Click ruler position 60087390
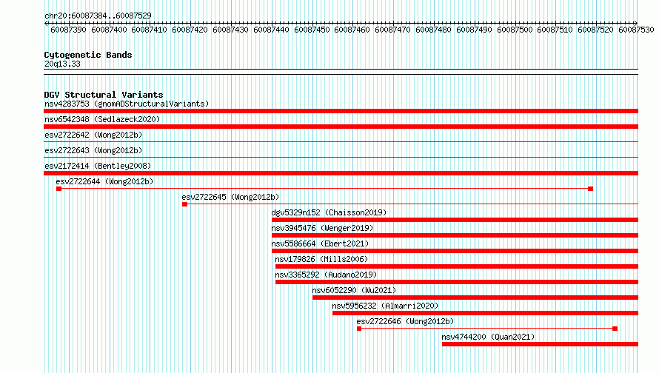The image size is (659, 373). (x=68, y=30)
